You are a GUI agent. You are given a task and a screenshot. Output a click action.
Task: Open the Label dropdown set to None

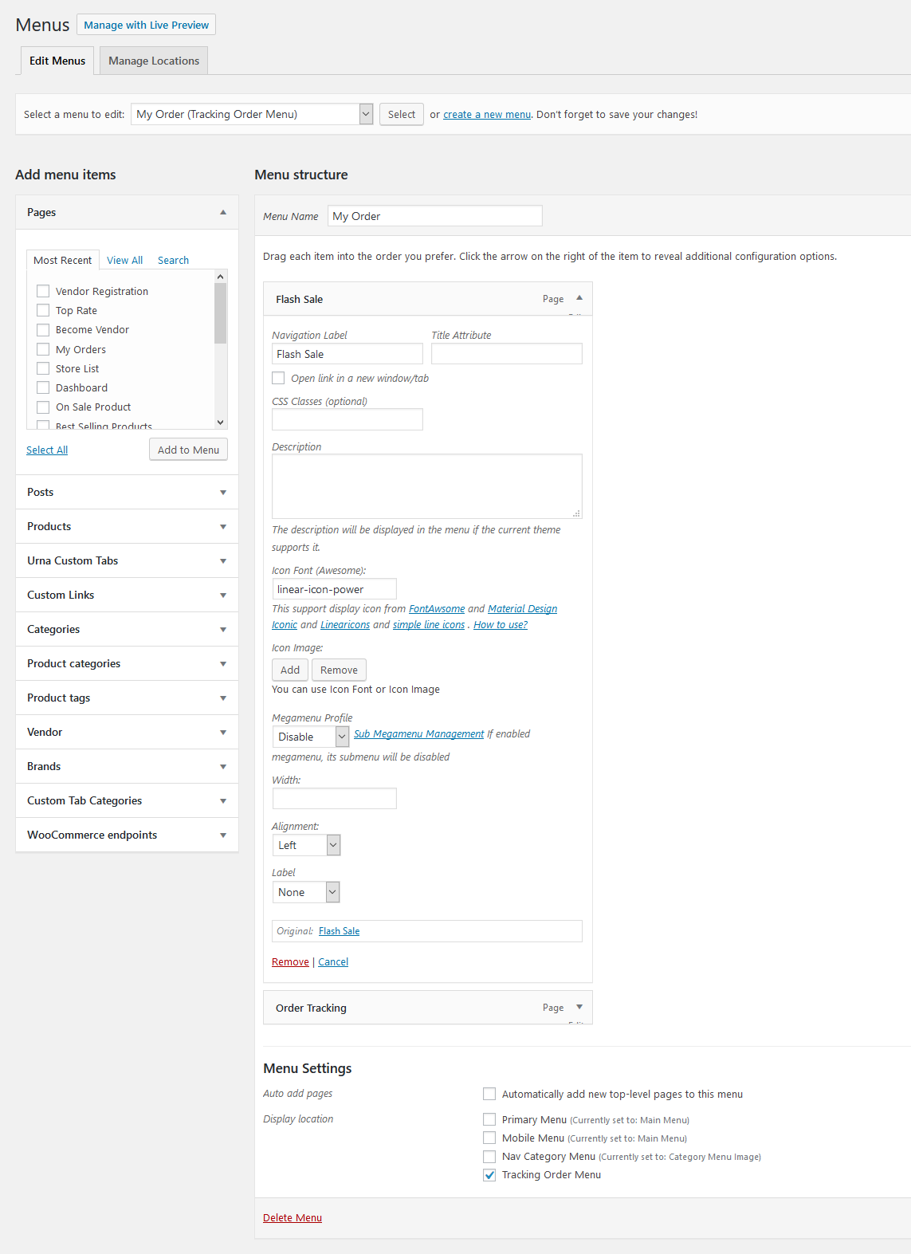pos(306,892)
